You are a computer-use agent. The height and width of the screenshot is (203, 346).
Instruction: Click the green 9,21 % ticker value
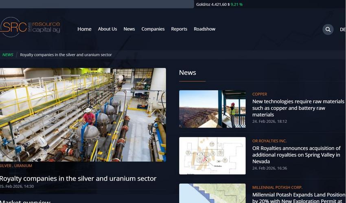click(237, 4)
